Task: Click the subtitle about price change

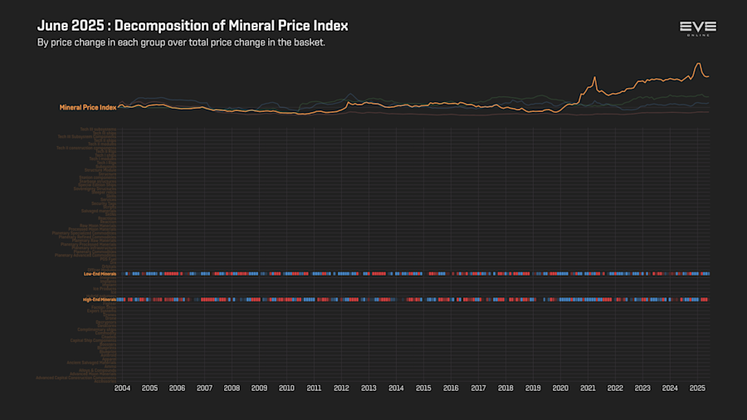Action: (181, 42)
